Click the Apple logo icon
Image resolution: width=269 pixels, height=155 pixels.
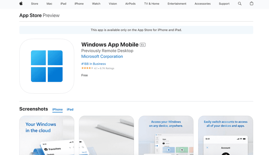click(x=21, y=3)
